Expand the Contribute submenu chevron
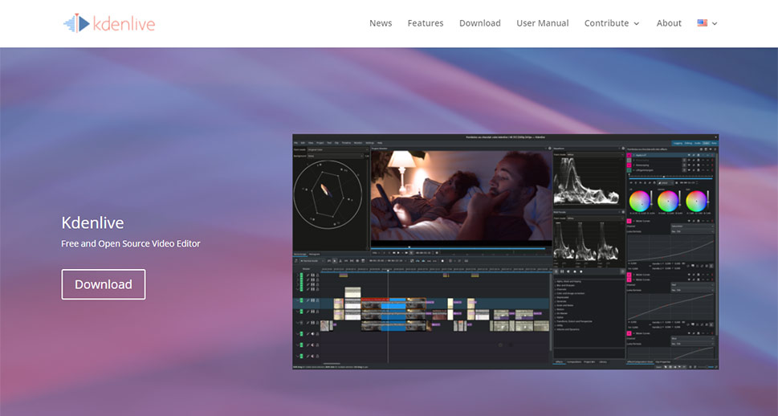 point(637,24)
